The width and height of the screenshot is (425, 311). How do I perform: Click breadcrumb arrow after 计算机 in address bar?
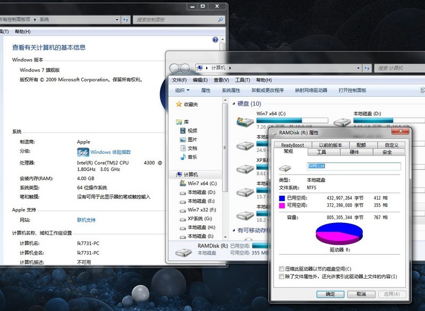click(x=230, y=68)
